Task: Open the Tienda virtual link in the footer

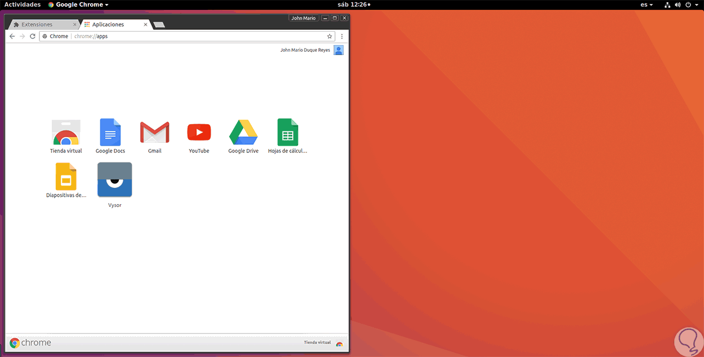Action: coord(317,342)
